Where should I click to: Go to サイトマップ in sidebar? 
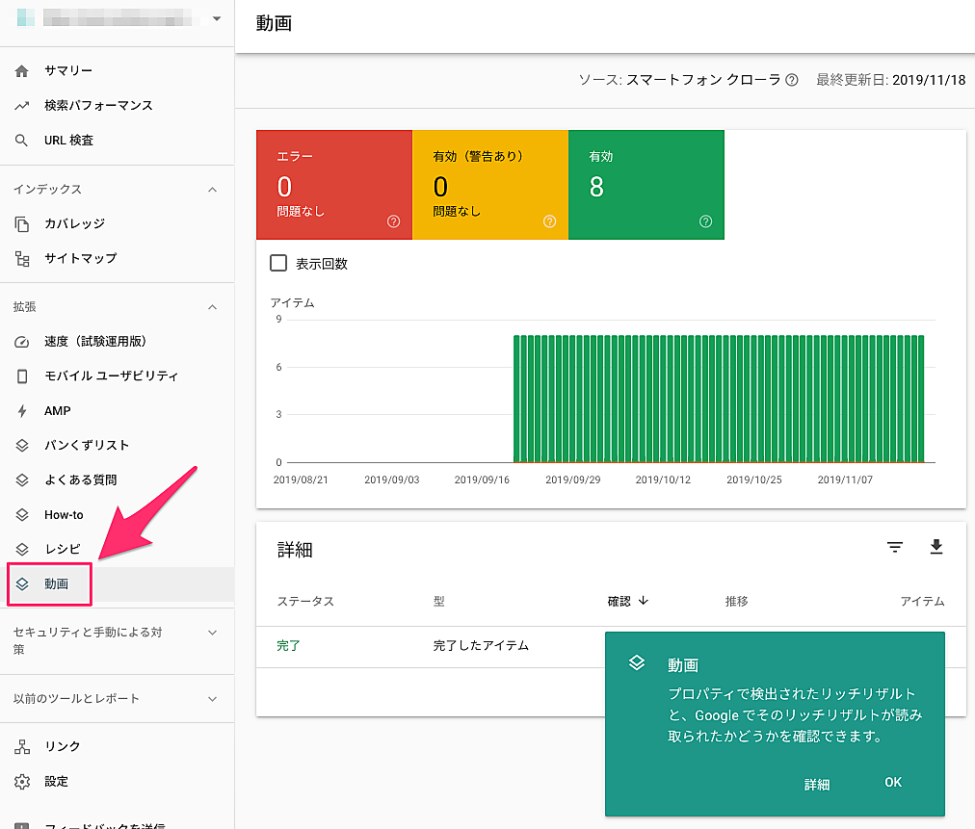click(x=80, y=258)
